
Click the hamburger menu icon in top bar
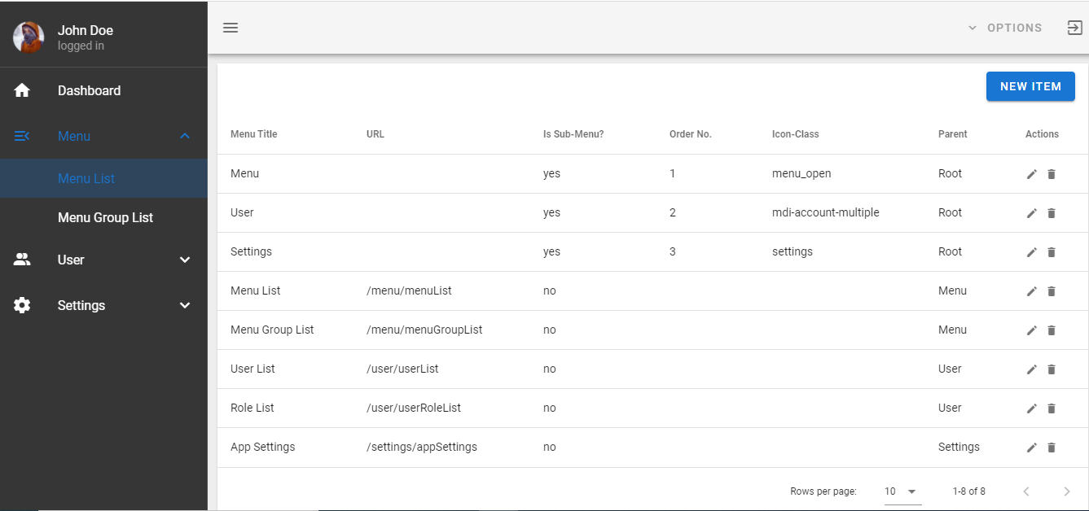click(231, 28)
